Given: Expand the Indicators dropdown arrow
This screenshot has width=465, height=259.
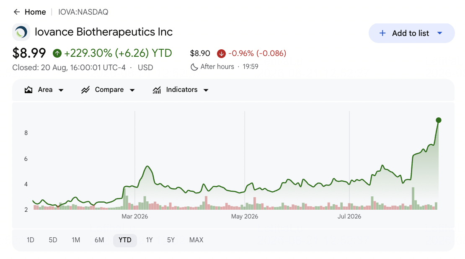Looking at the screenshot, I should click(x=206, y=90).
